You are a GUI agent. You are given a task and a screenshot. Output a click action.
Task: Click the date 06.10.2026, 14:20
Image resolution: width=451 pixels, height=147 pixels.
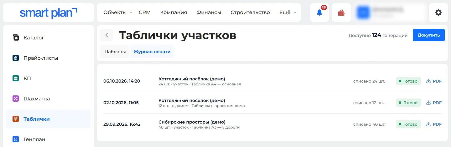click(122, 81)
